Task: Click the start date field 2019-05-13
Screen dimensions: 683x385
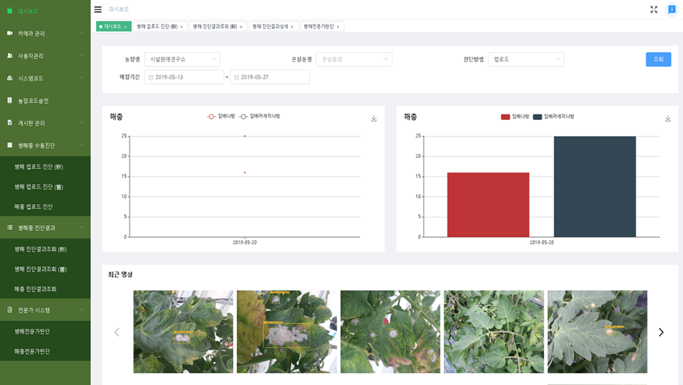Action: (184, 77)
